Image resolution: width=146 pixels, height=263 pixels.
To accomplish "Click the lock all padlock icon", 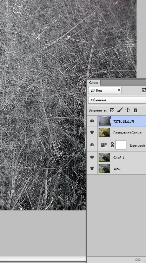I will click(x=135, y=110).
